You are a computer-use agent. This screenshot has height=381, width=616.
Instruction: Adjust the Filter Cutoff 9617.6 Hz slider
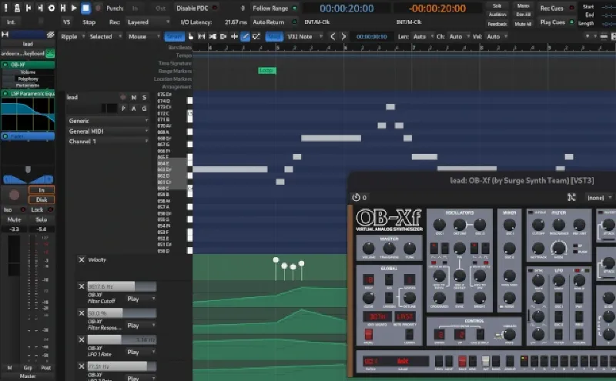pos(122,286)
